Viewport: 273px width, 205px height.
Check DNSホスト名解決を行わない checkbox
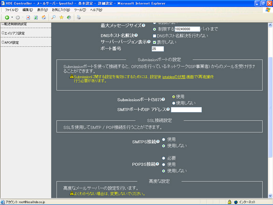155,36
